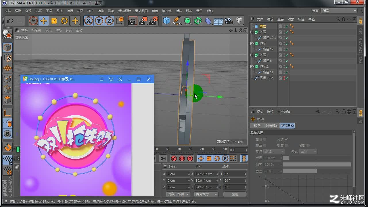Toggle the 预览 checkbox
This screenshot has height=207, width=368.
coord(286,139)
